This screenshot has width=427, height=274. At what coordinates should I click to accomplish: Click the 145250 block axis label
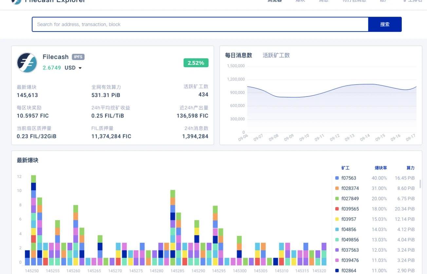(x=32, y=271)
